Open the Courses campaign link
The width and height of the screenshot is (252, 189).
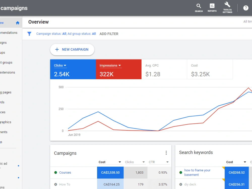tap(65, 172)
